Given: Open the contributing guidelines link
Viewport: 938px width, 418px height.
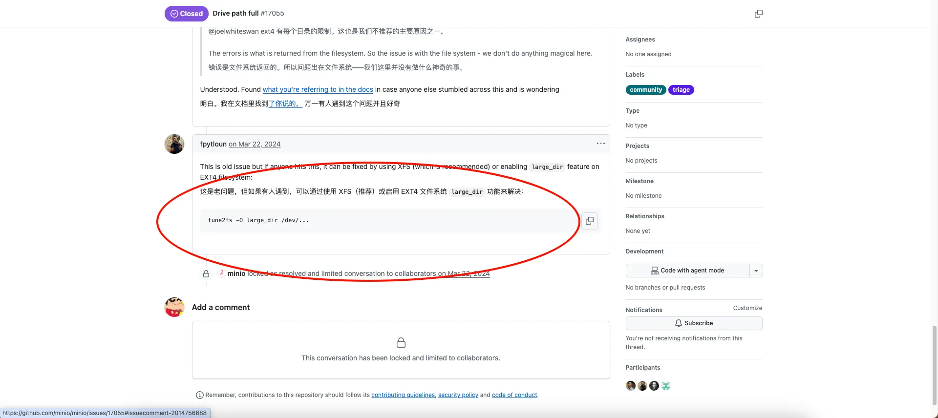Looking at the screenshot, I should 403,395.
